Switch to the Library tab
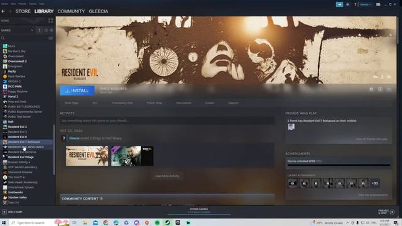 (x=44, y=11)
